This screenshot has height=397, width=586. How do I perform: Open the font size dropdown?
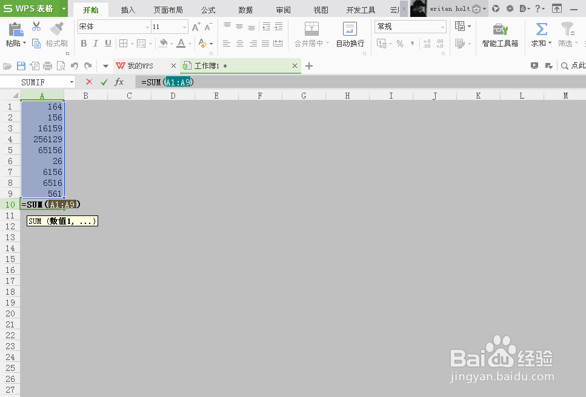(x=184, y=26)
